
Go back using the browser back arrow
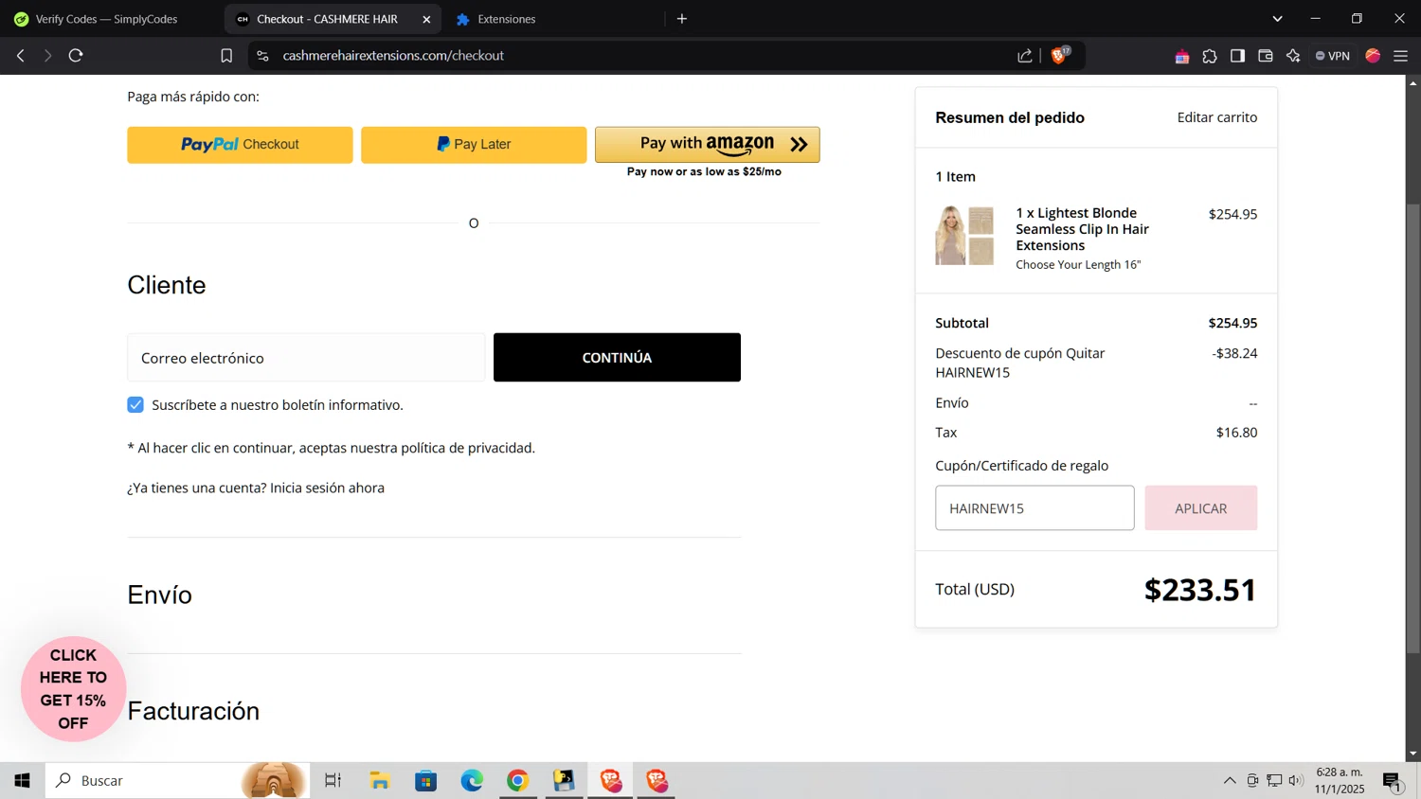[21, 56]
